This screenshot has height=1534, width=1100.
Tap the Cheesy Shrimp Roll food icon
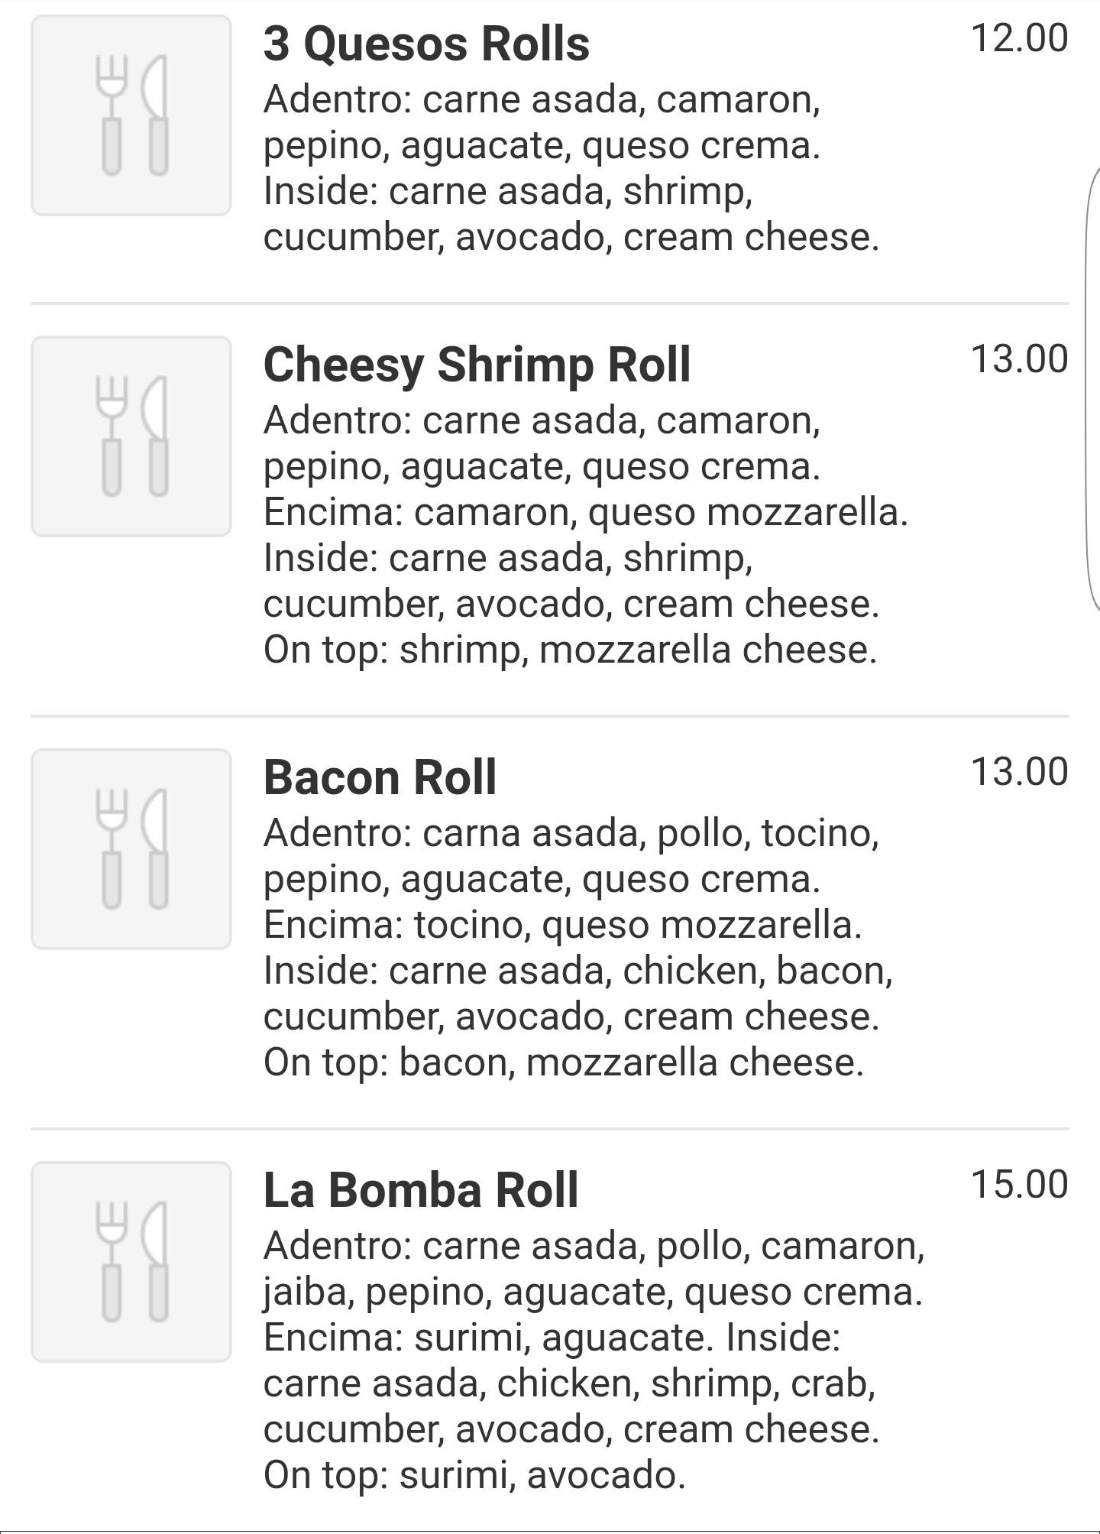coord(131,436)
